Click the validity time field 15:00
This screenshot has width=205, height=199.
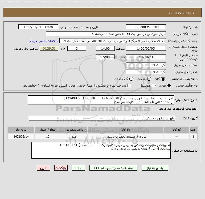tap(105, 57)
